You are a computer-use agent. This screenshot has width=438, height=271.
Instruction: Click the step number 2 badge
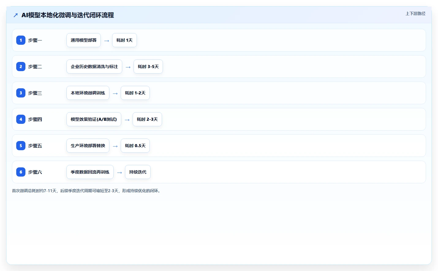(x=21, y=67)
